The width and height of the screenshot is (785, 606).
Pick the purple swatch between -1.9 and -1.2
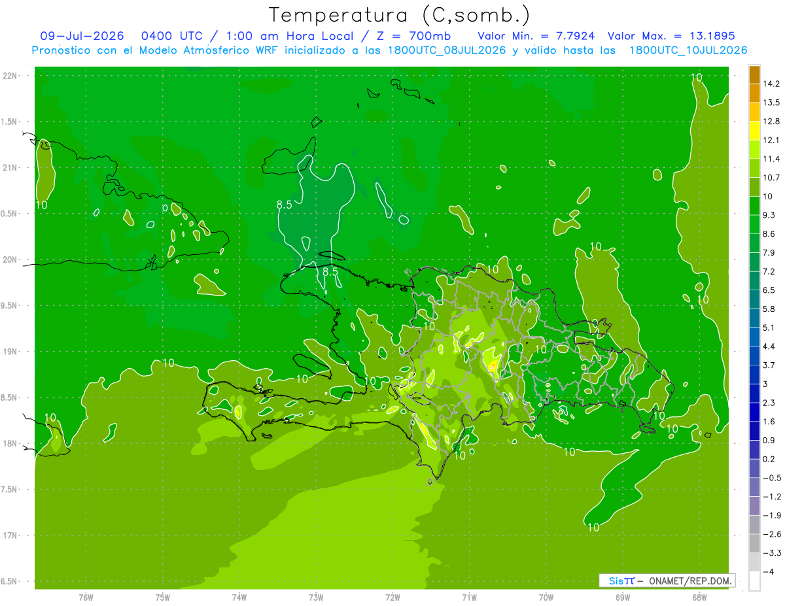(754, 506)
